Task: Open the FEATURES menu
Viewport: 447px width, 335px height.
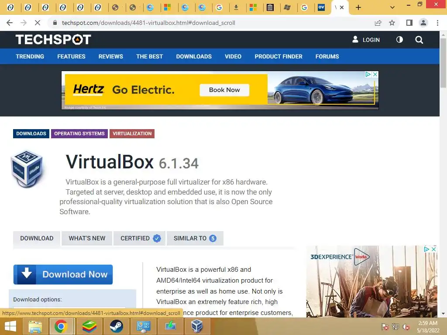Action: (x=71, y=56)
